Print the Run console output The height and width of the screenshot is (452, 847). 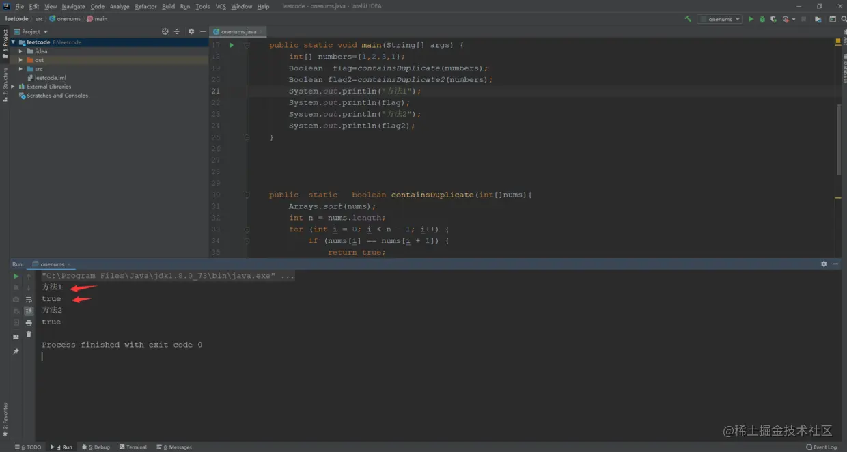(29, 322)
